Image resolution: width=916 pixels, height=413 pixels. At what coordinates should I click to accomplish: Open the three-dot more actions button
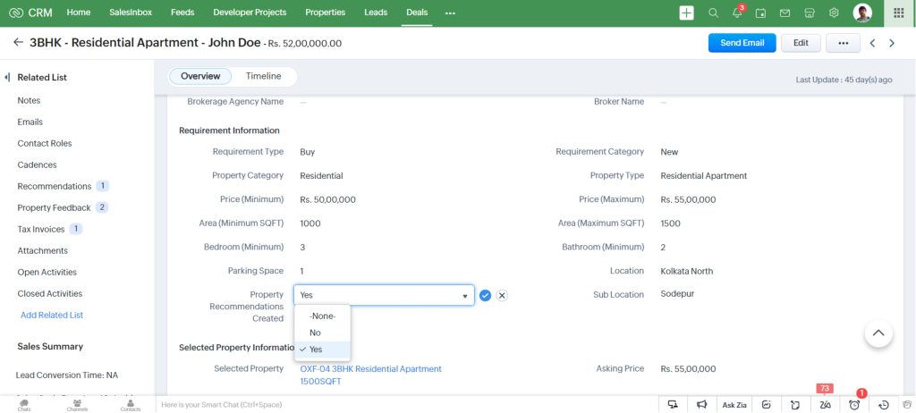(843, 43)
